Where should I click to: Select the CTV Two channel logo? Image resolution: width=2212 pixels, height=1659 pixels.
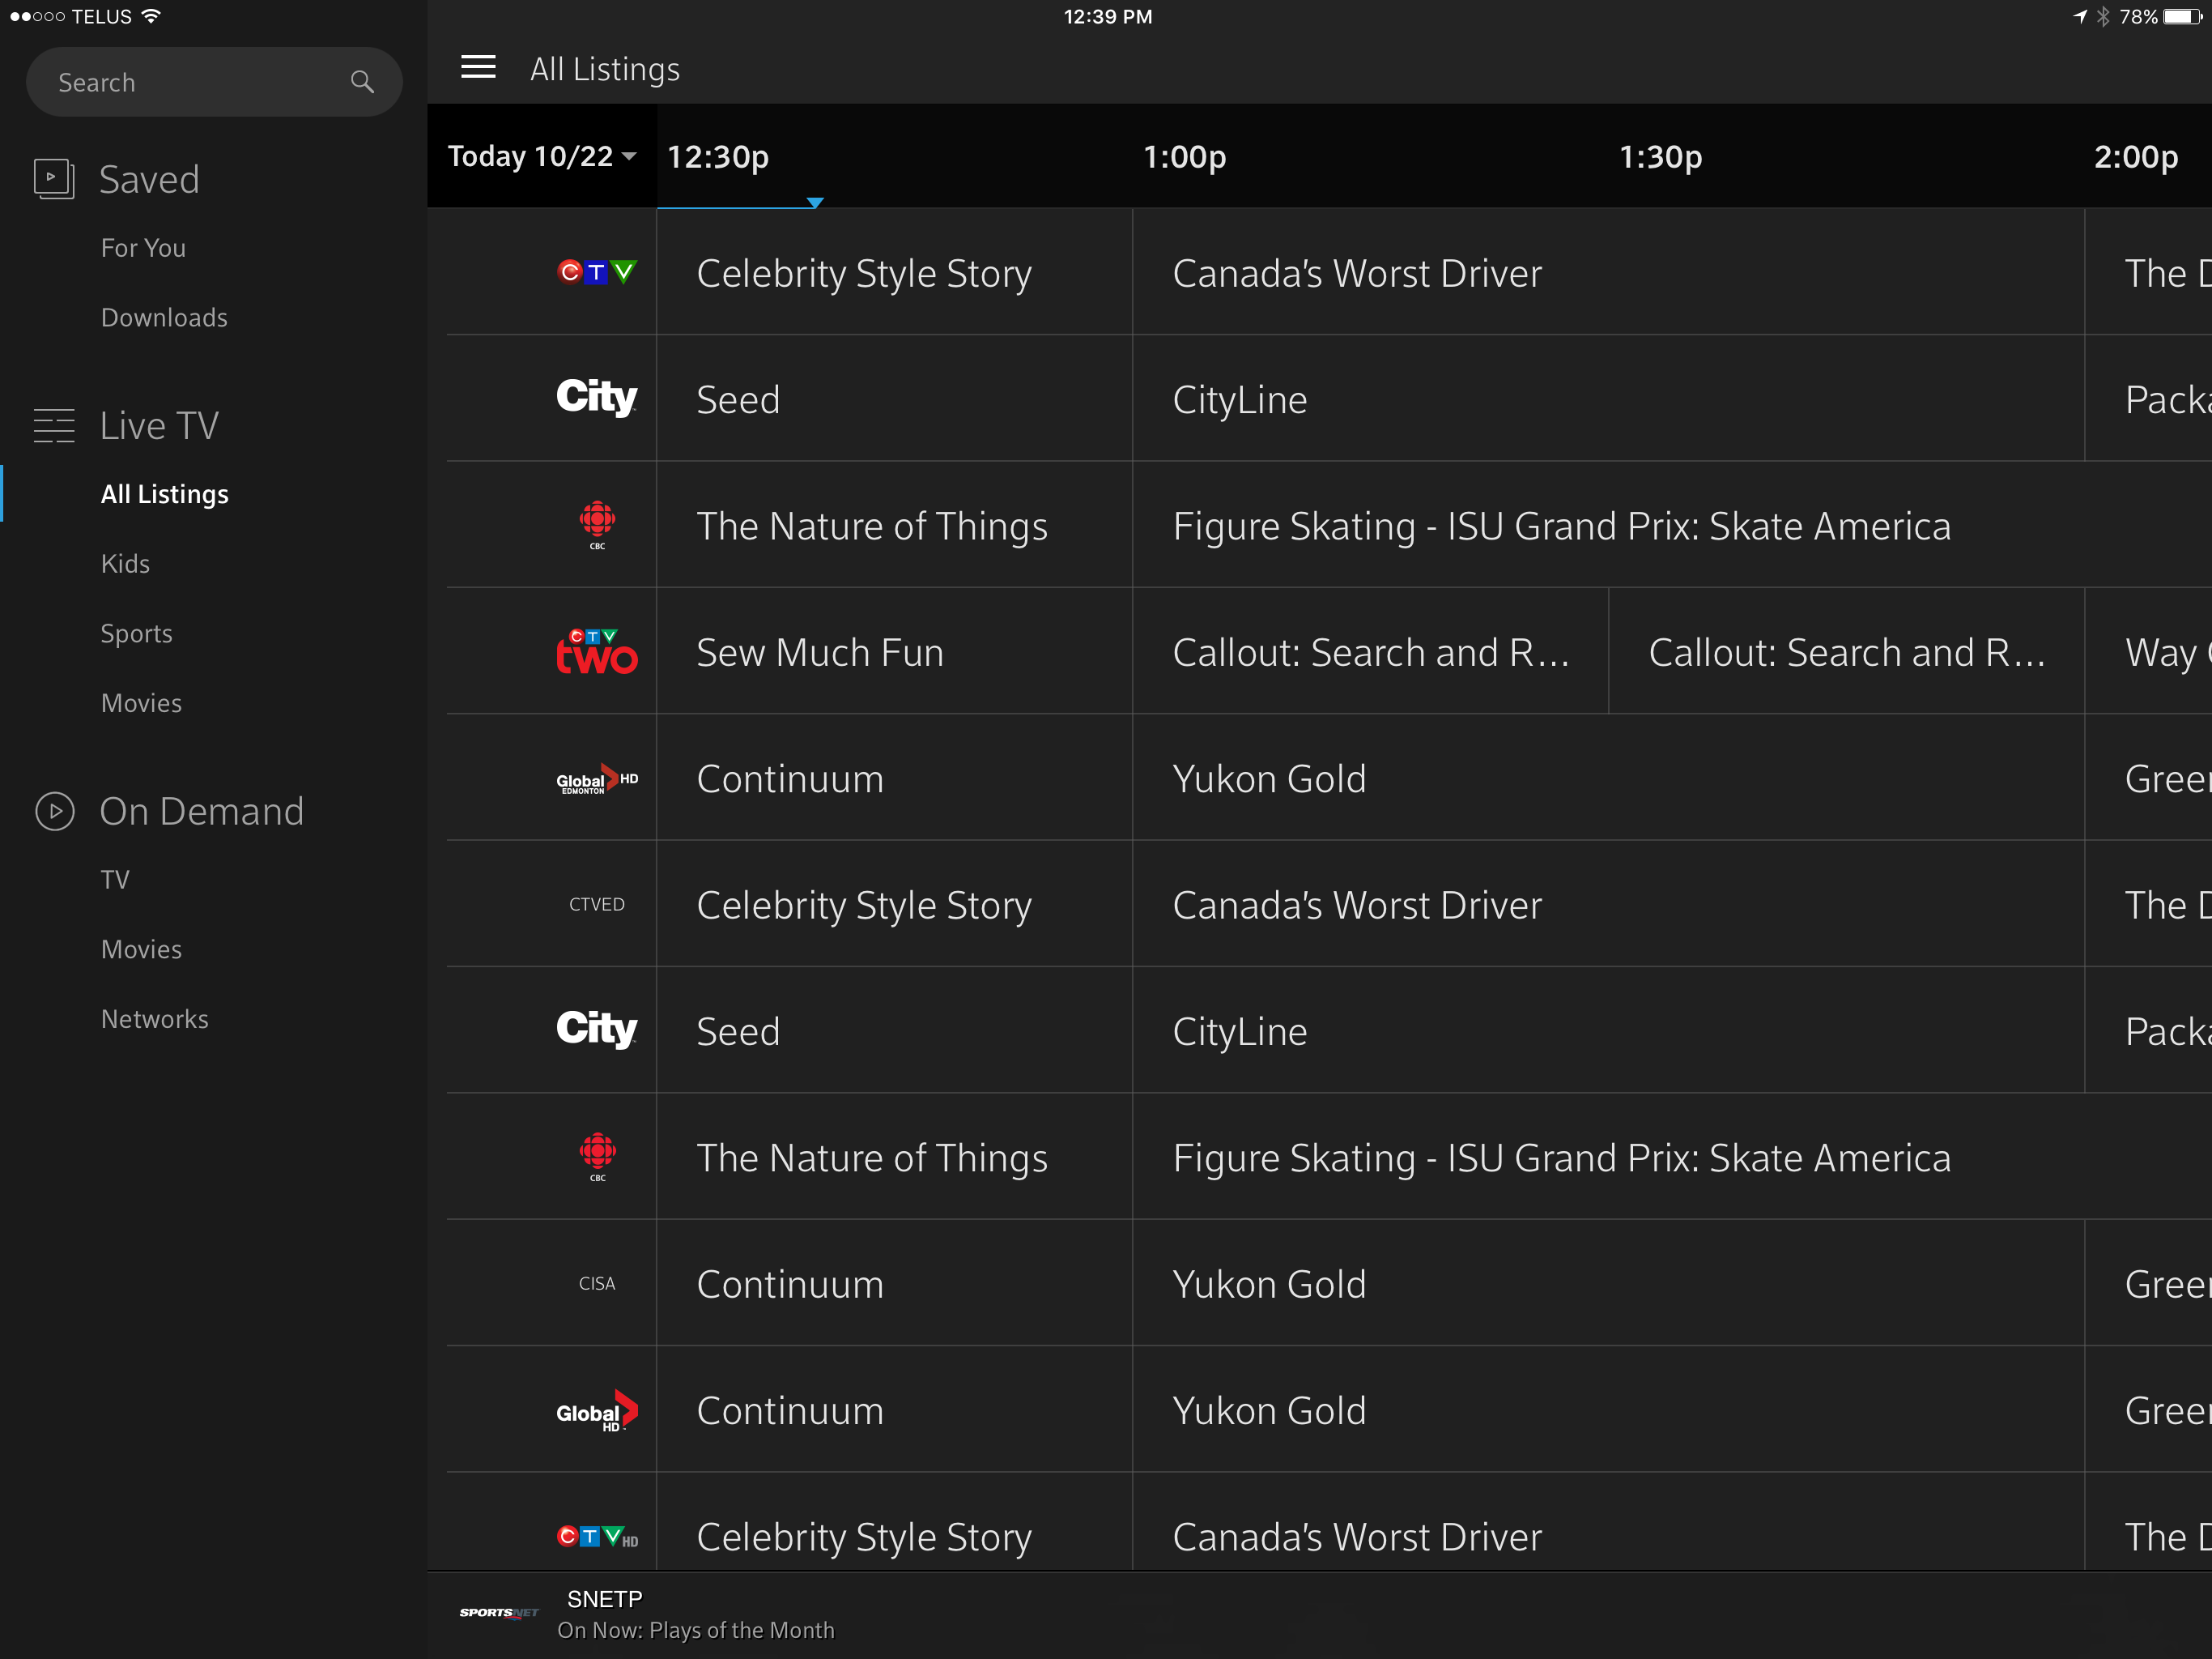click(597, 650)
